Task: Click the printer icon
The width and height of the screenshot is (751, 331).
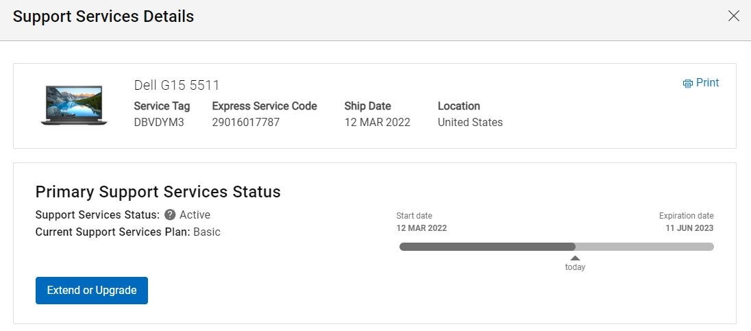Action: pos(688,84)
